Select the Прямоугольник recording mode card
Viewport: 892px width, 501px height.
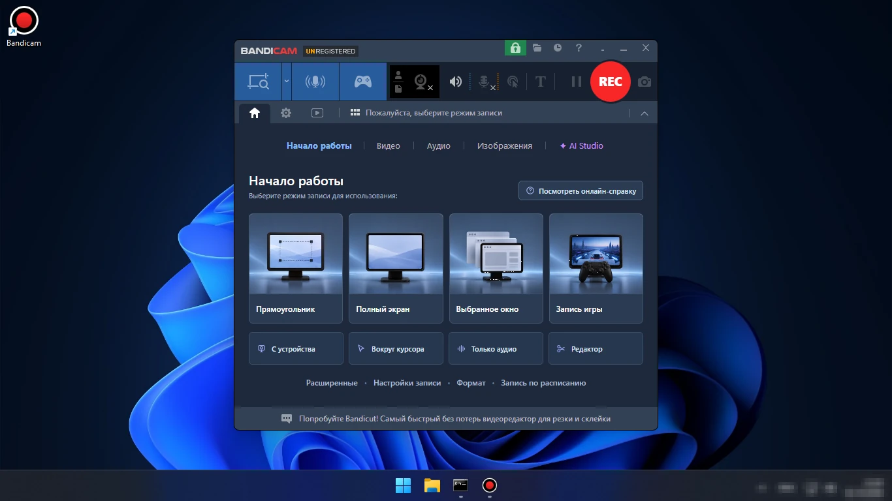click(296, 268)
